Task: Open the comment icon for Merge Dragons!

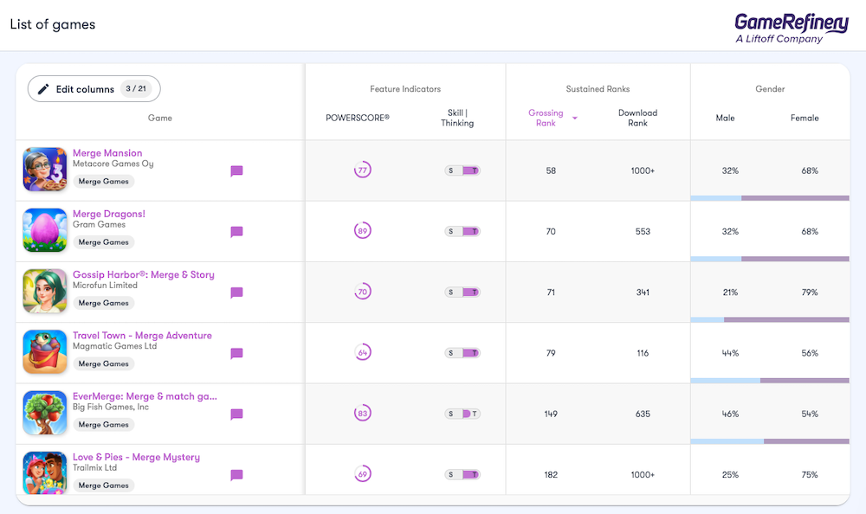Action: point(236,232)
